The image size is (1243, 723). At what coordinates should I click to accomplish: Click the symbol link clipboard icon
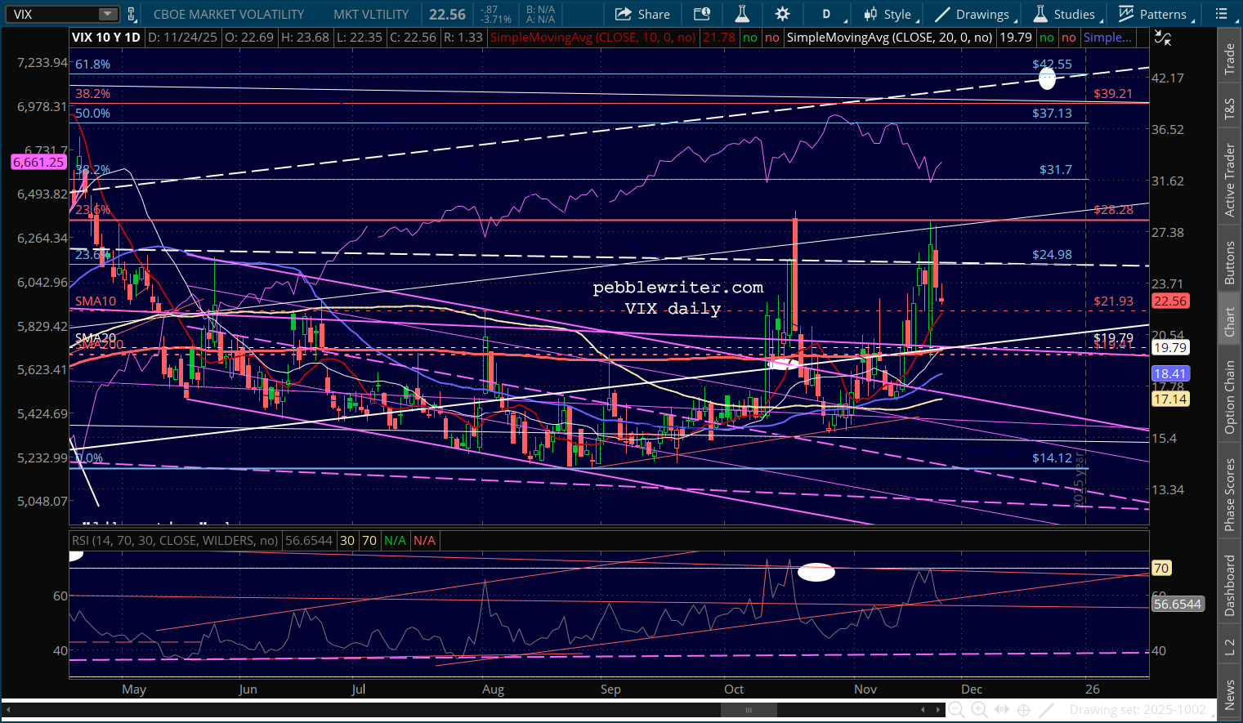point(131,14)
